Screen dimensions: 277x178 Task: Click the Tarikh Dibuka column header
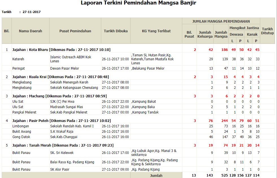click(x=116, y=31)
